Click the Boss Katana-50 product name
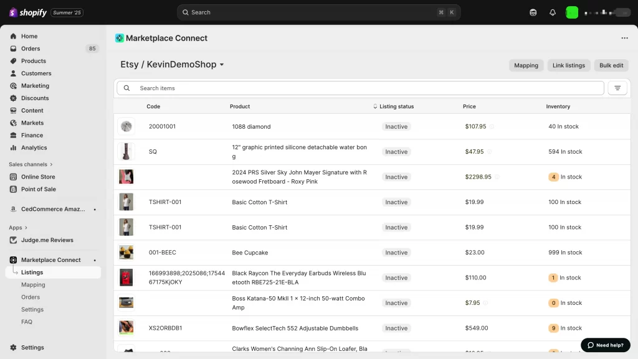Screen dimensions: 638x359 pyautogui.click(x=298, y=303)
